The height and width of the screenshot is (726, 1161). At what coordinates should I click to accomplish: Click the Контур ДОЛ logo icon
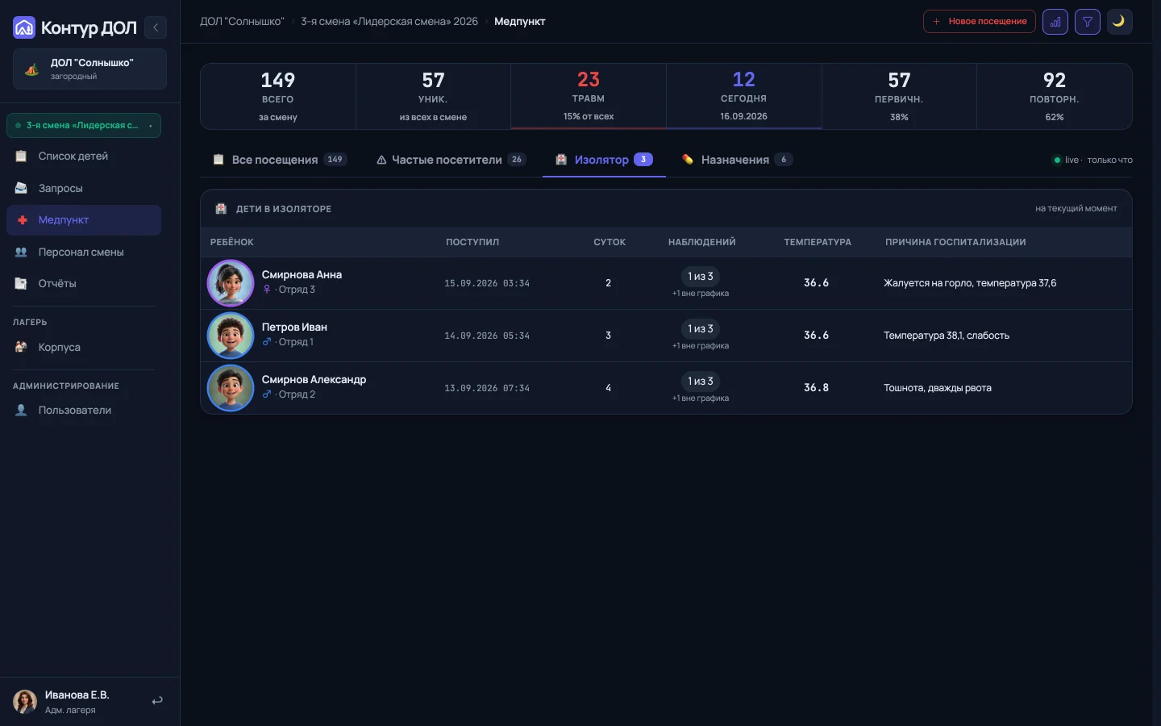24,27
